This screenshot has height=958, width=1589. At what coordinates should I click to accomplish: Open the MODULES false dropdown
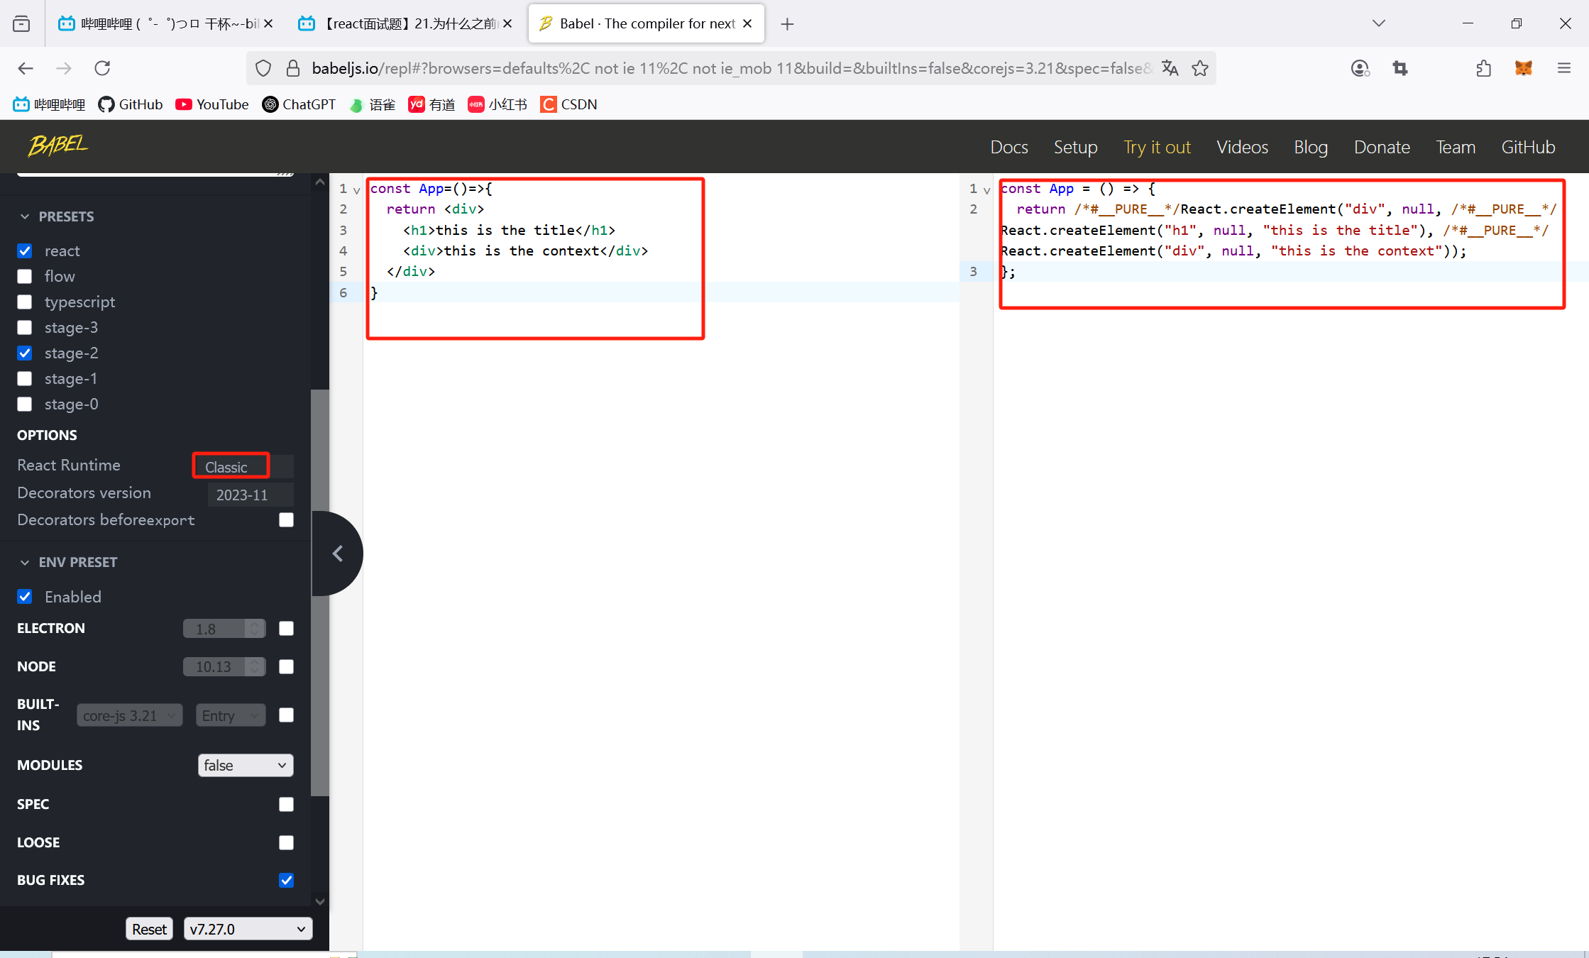[245, 765]
